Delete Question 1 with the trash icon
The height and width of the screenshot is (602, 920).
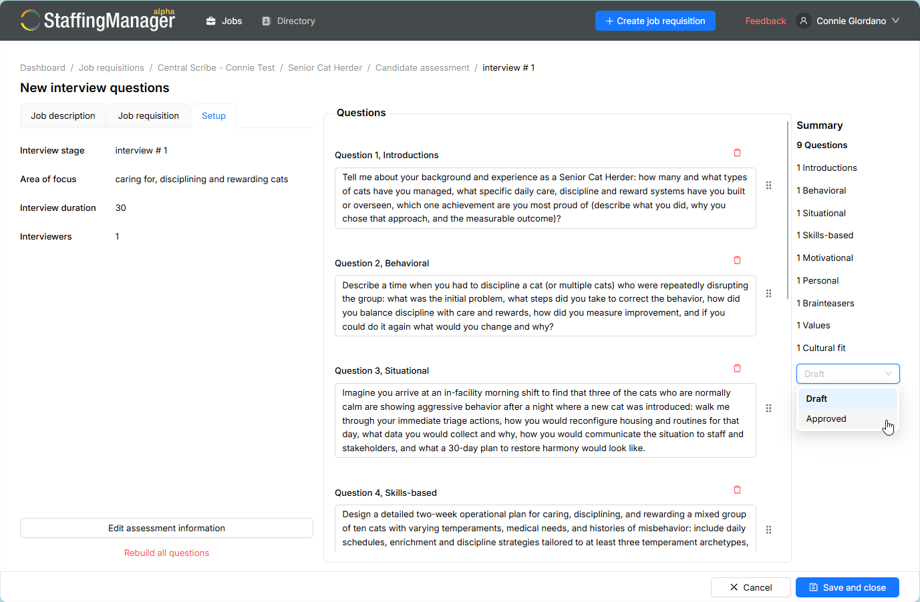(x=737, y=153)
